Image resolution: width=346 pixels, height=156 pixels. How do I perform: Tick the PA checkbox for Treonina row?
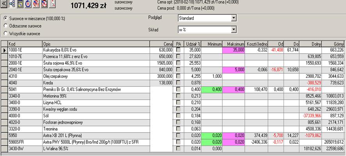point(178,129)
